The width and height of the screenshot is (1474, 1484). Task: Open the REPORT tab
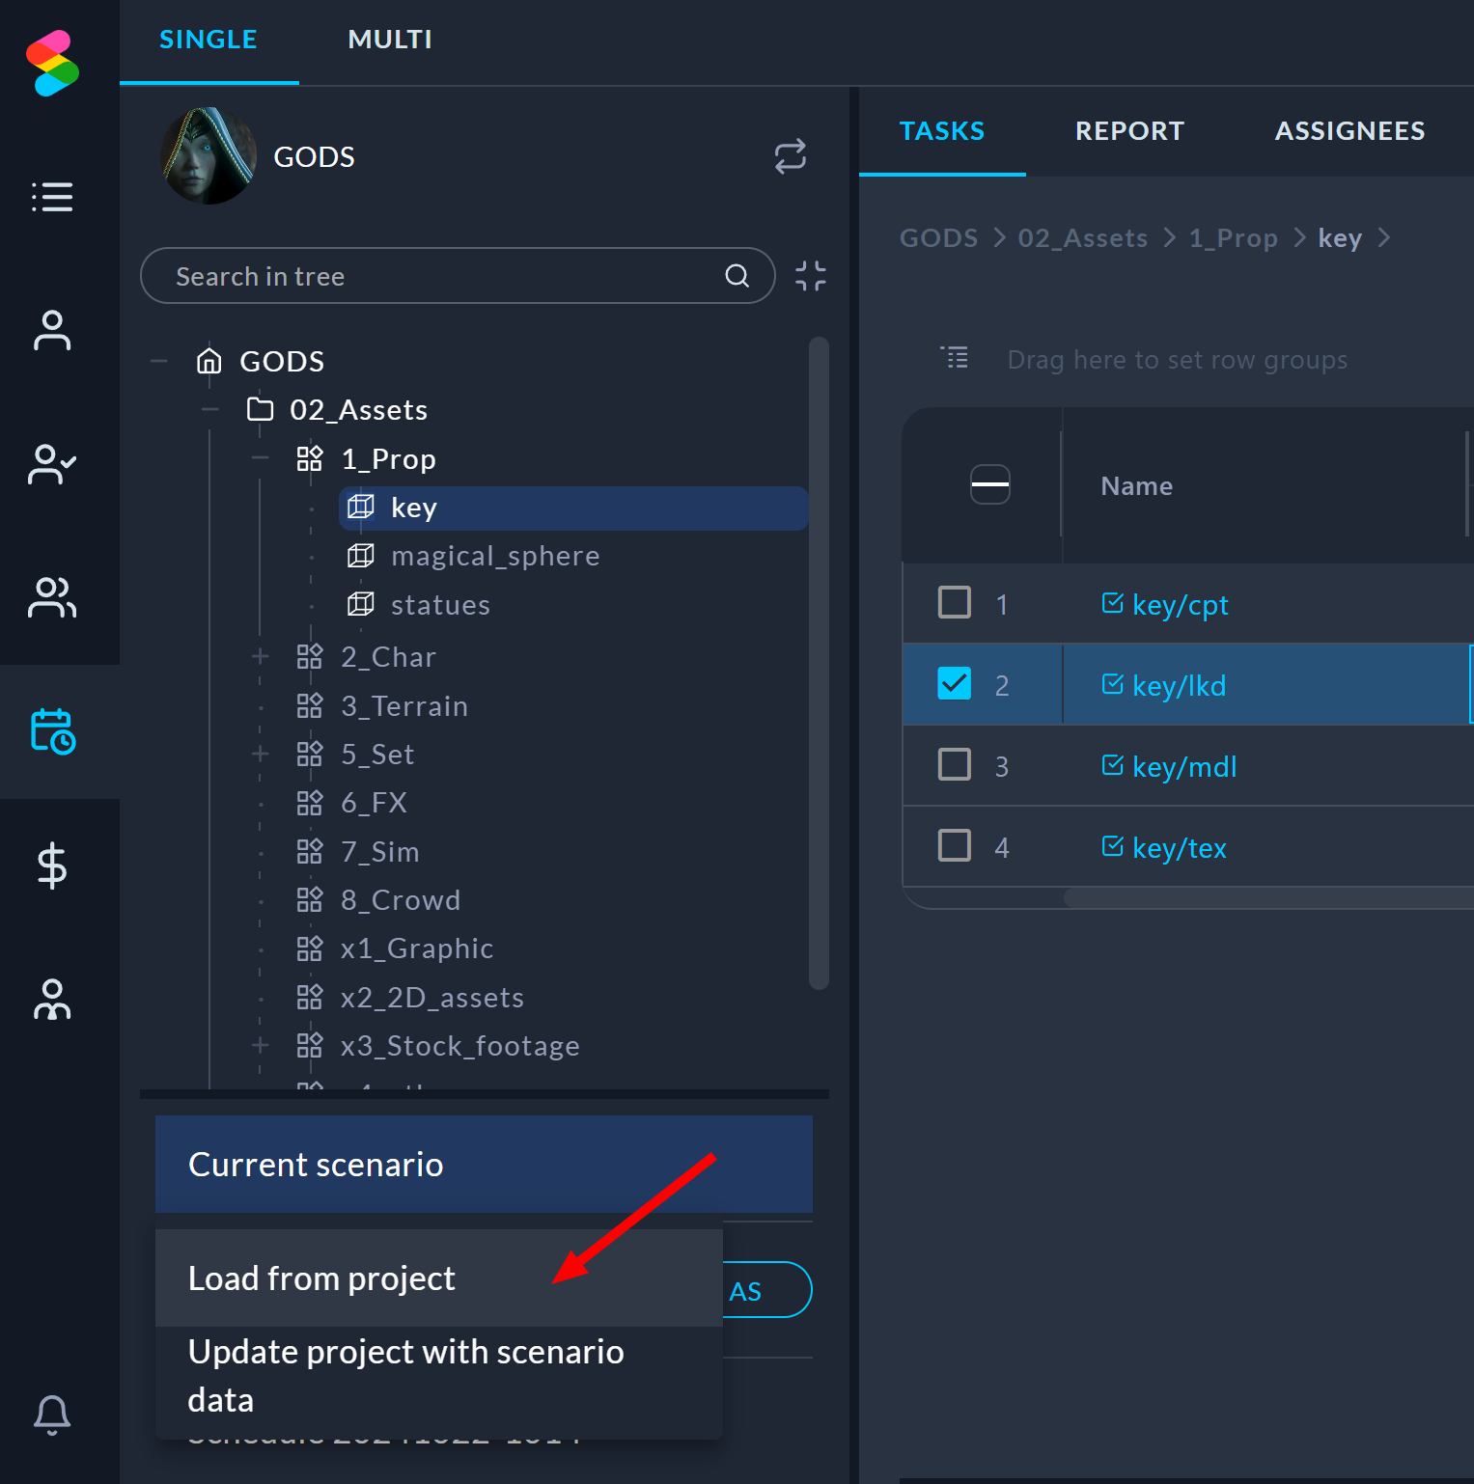(x=1129, y=131)
